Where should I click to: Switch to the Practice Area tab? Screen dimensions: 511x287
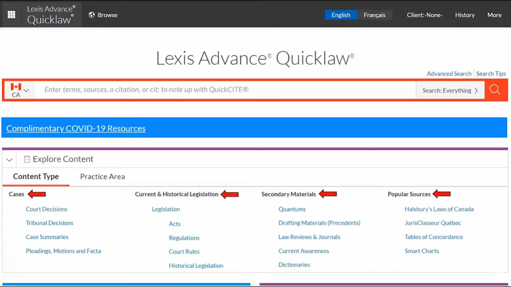coord(102,176)
